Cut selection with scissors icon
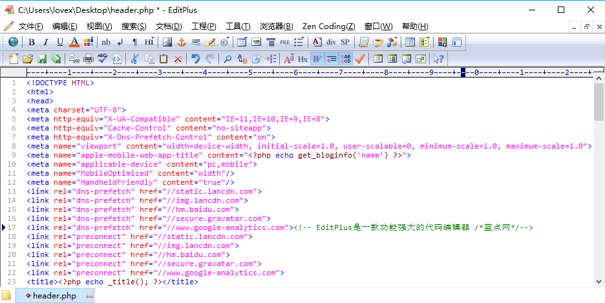605x303 pixels. tap(134, 59)
